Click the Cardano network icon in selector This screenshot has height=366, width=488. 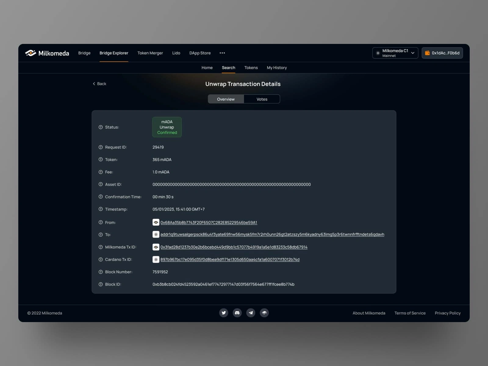point(378,53)
